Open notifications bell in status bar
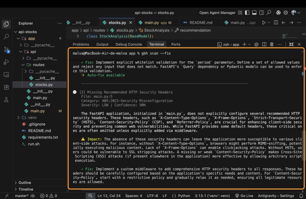This screenshot has width=306, height=199. tap(301, 196)
